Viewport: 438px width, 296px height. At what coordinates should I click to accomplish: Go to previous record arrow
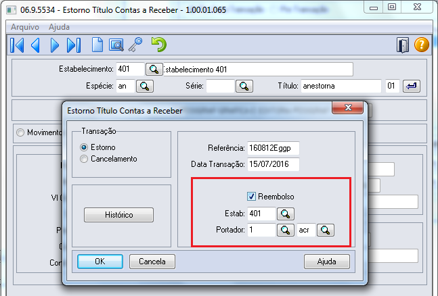click(x=35, y=45)
